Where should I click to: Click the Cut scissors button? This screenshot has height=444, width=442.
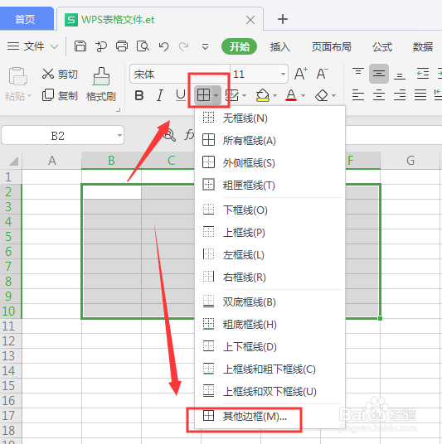coord(60,74)
